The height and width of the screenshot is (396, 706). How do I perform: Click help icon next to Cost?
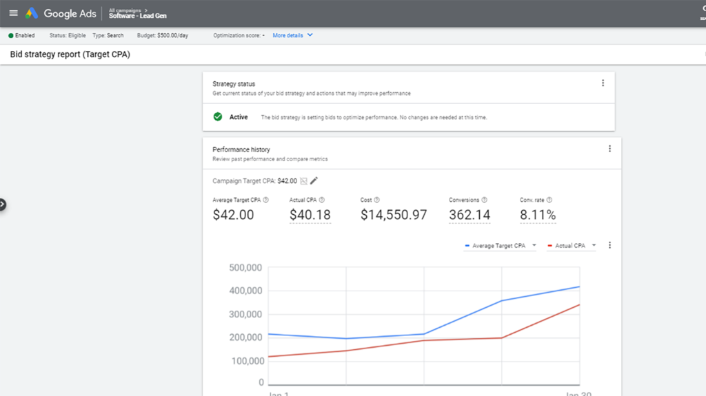coord(377,200)
